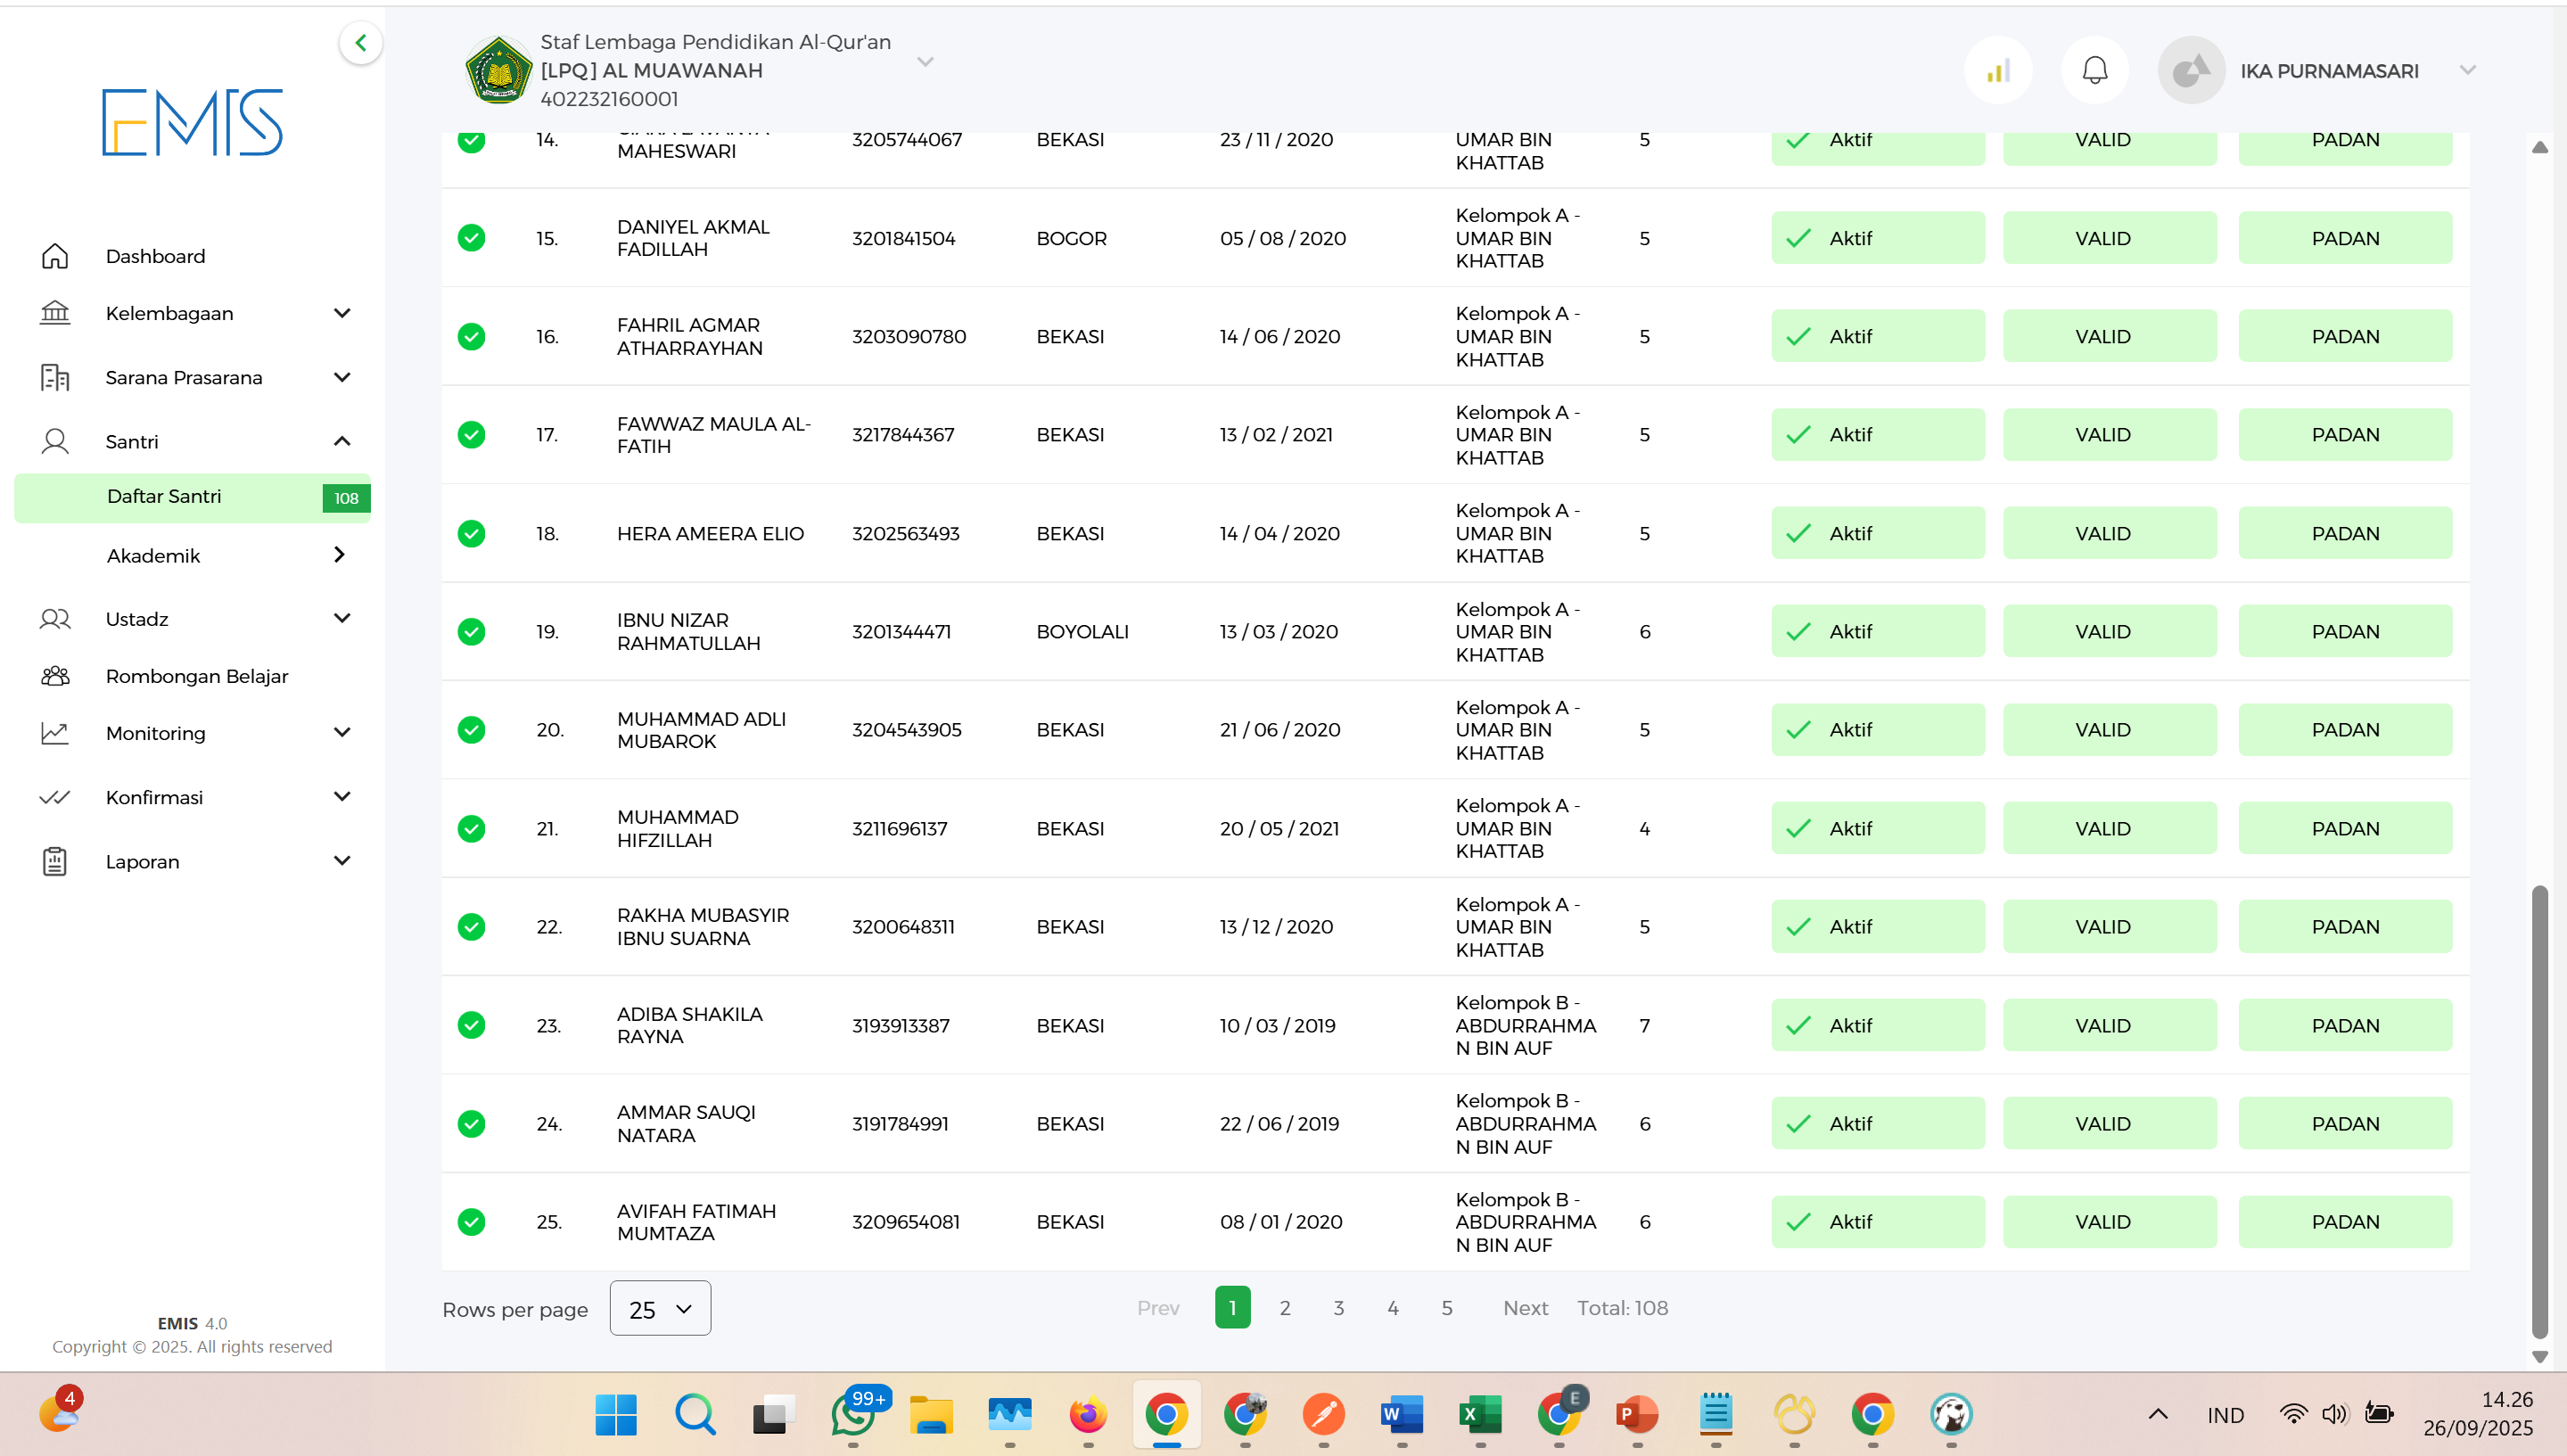Click the user avatar for Ika Purnamasari
This screenshot has width=2567, height=1456.
tap(2190, 70)
